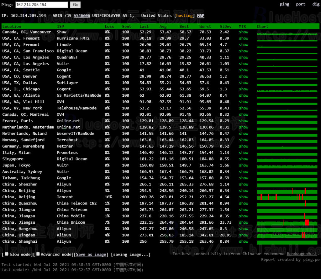Enable the Advanced mode checkbox
This screenshot has height=279, width=321.
pyautogui.click(x=38, y=254)
